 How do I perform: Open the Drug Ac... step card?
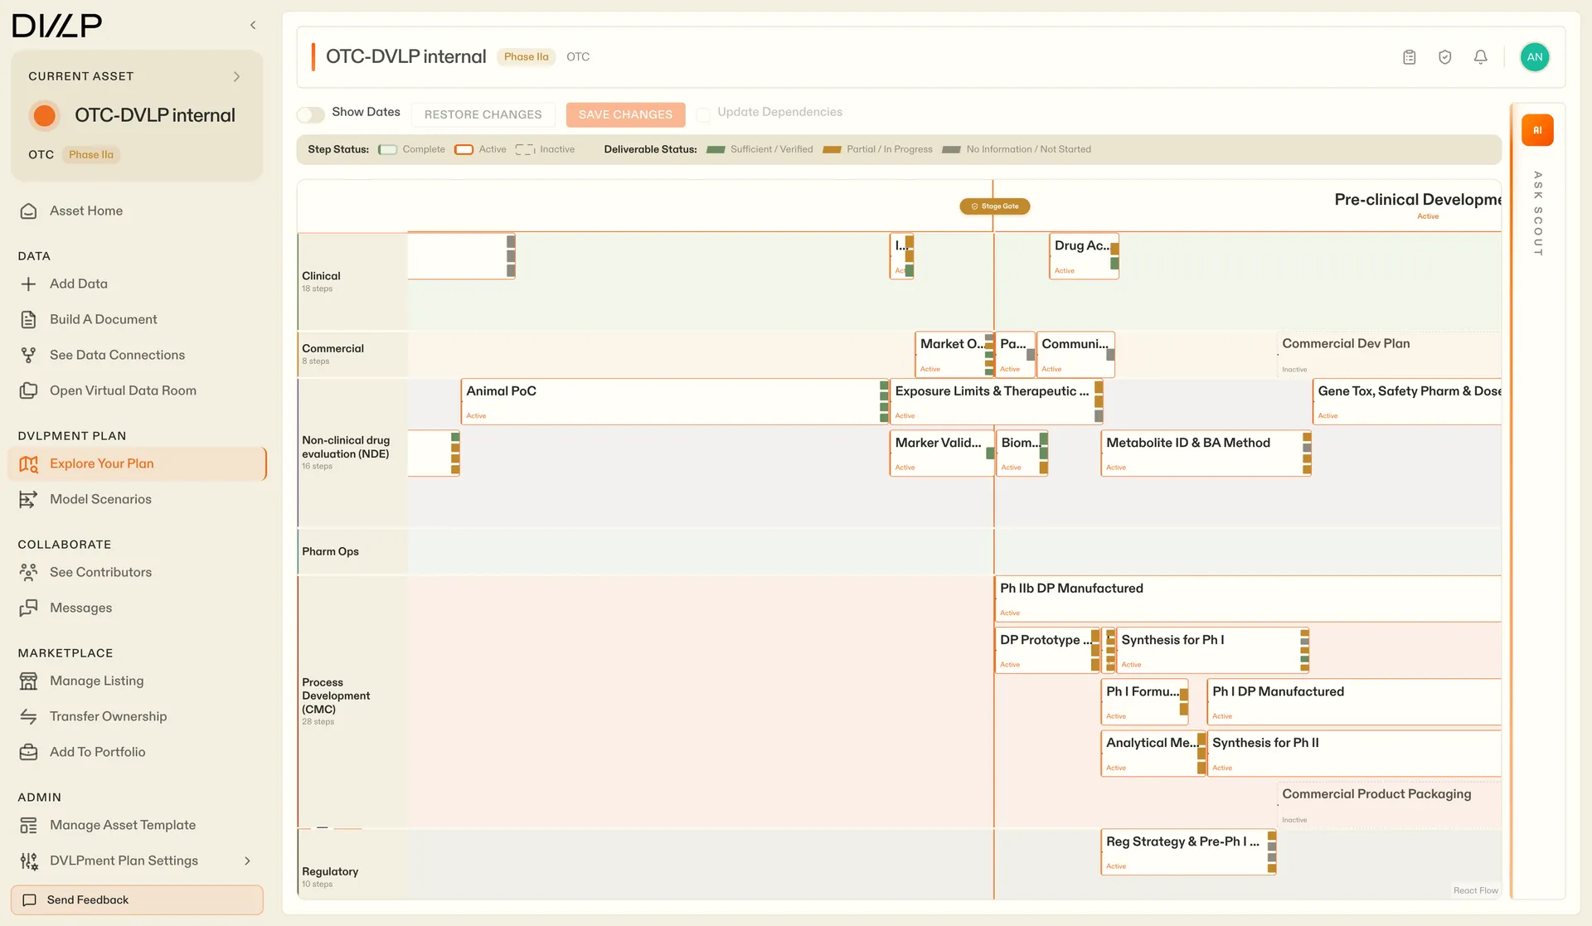(x=1085, y=256)
